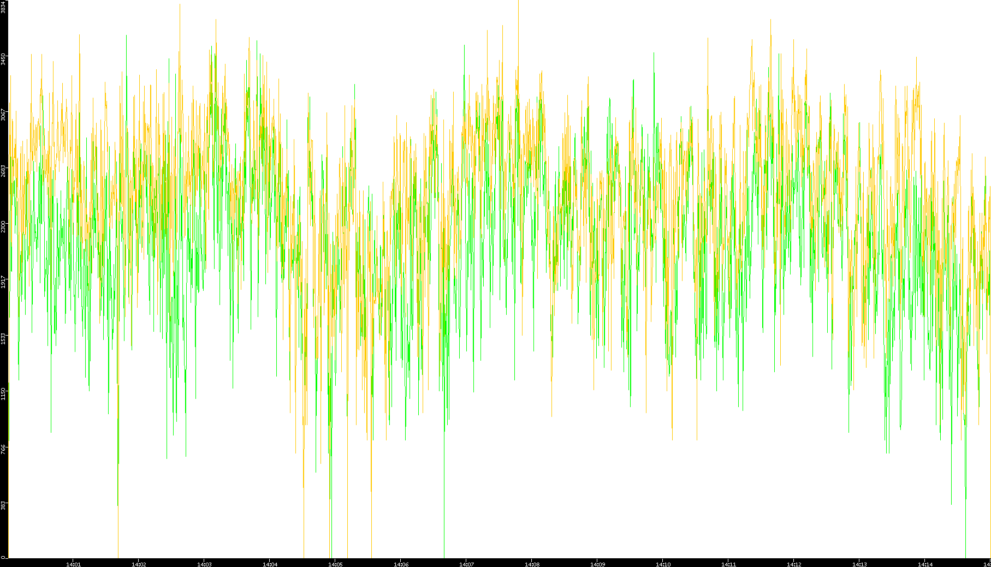Select the 3450 vertical axis label

[x=3, y=59]
